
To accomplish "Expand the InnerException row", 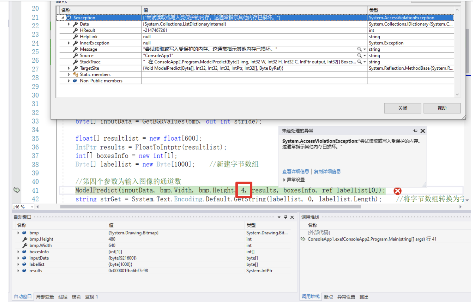I will click(69, 43).
